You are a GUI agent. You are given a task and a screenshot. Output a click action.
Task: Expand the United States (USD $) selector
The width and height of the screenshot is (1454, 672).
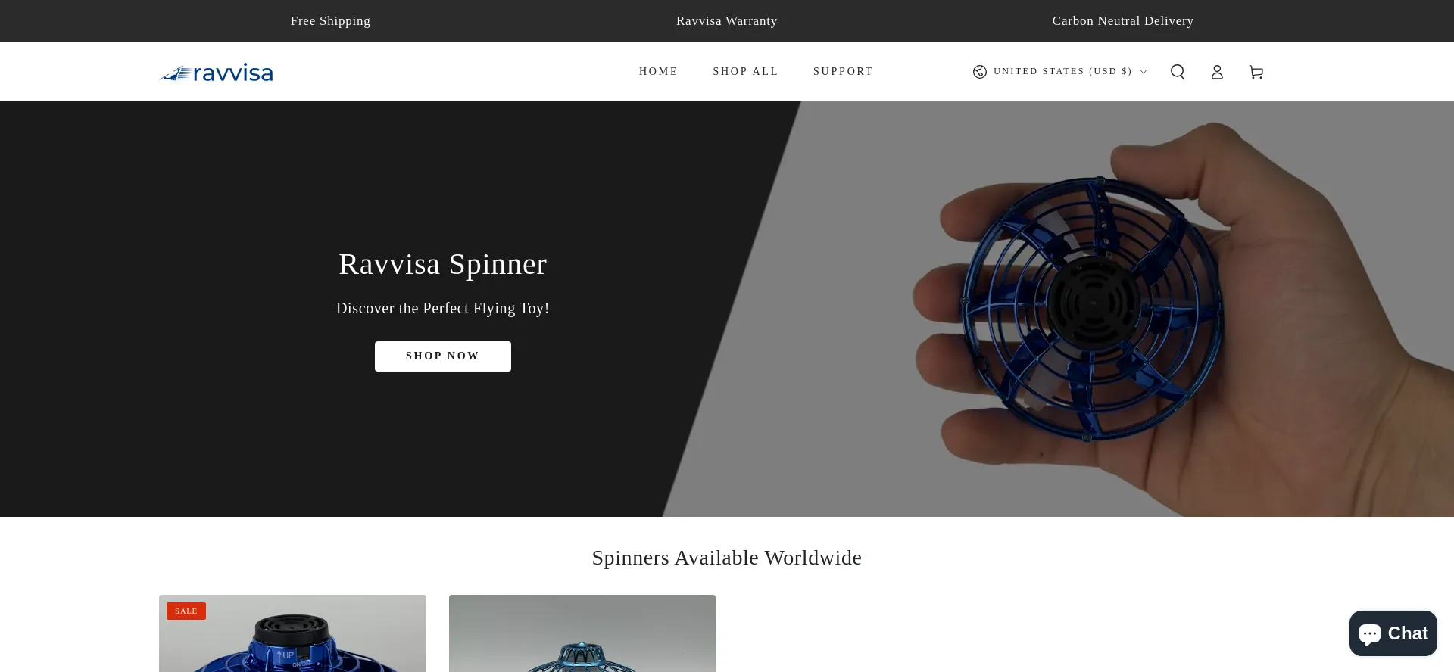[1060, 72]
